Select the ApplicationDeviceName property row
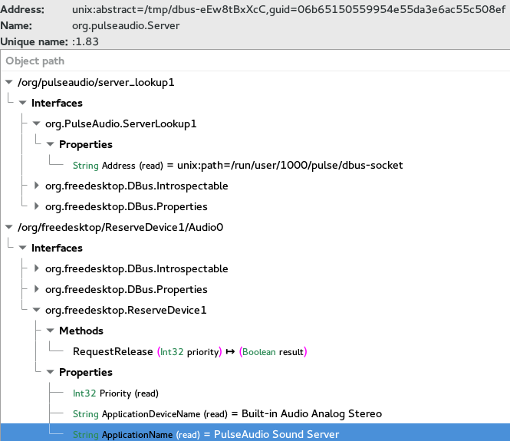The height and width of the screenshot is (441, 510). pyautogui.click(x=227, y=413)
